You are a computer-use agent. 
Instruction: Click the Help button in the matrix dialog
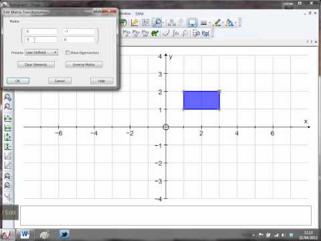(x=102, y=81)
